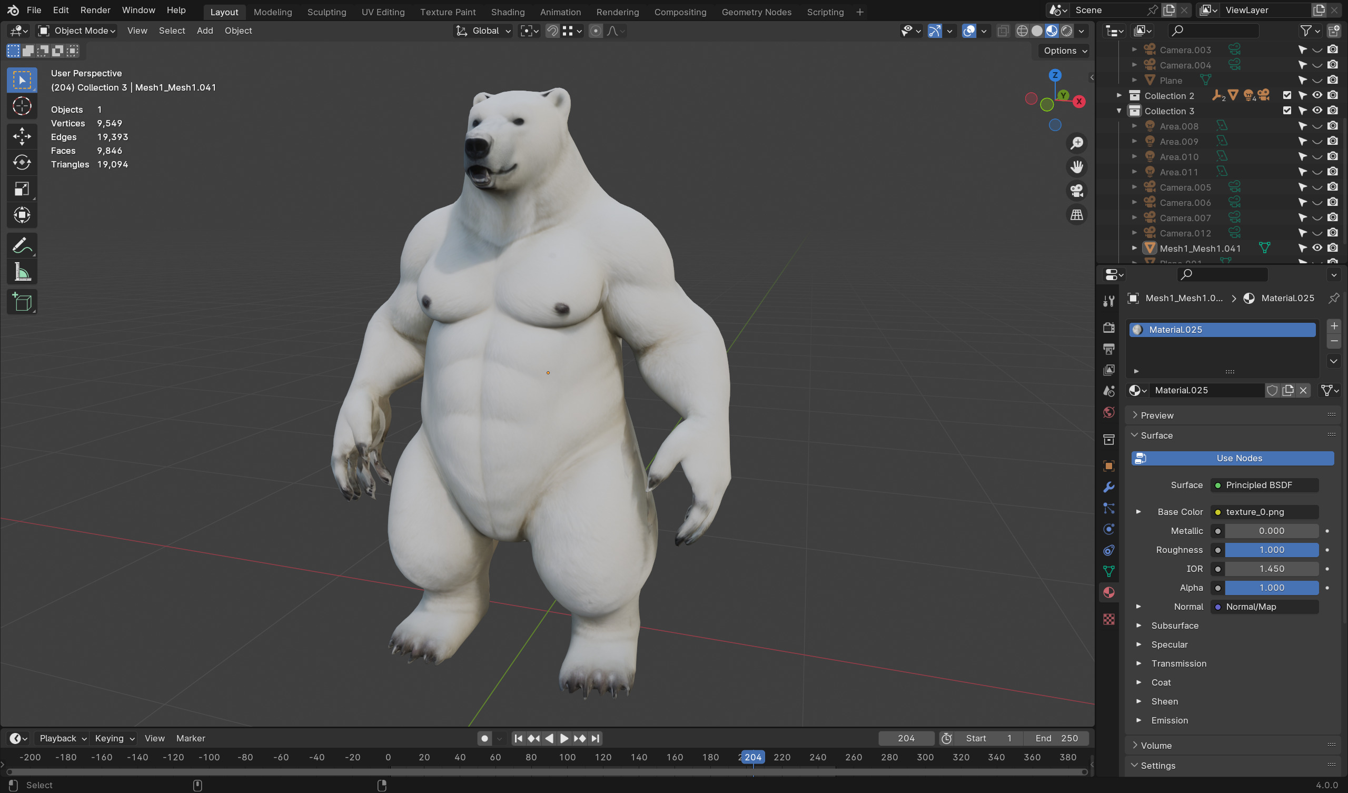Screen dimensions: 1348x793
Task: Click the pan view hand icon
Action: [1076, 167]
